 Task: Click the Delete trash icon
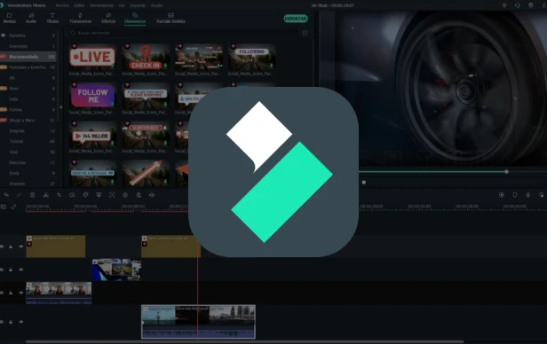click(33, 195)
